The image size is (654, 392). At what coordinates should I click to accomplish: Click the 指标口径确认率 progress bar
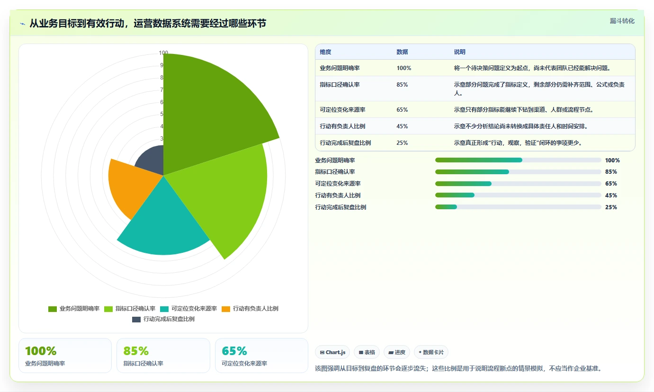(x=518, y=172)
